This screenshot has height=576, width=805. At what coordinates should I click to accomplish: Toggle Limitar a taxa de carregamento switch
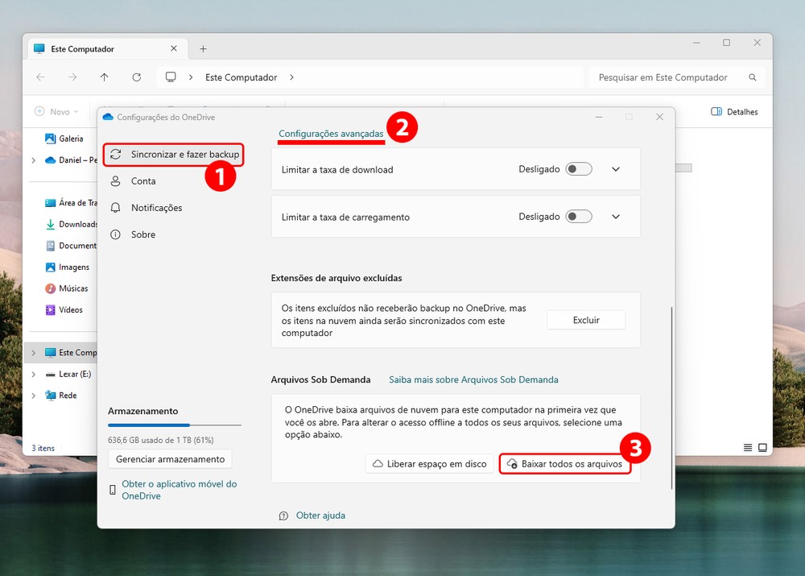pos(578,217)
